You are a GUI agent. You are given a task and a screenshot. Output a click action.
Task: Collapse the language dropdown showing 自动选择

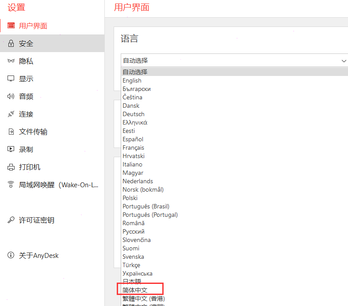(x=234, y=60)
